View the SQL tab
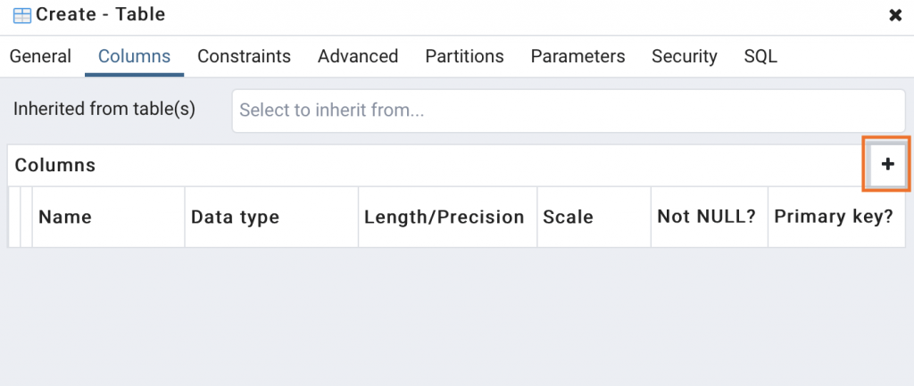Viewport: 914px width, 386px height. point(760,56)
